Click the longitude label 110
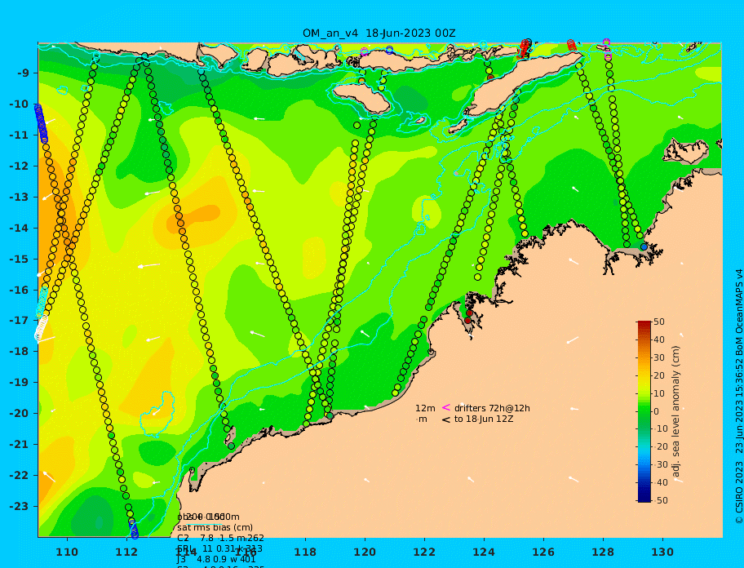Screen dimensions: 744x568 (x=68, y=552)
